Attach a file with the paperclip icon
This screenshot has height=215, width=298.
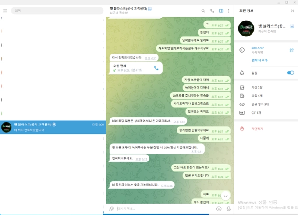point(112,208)
